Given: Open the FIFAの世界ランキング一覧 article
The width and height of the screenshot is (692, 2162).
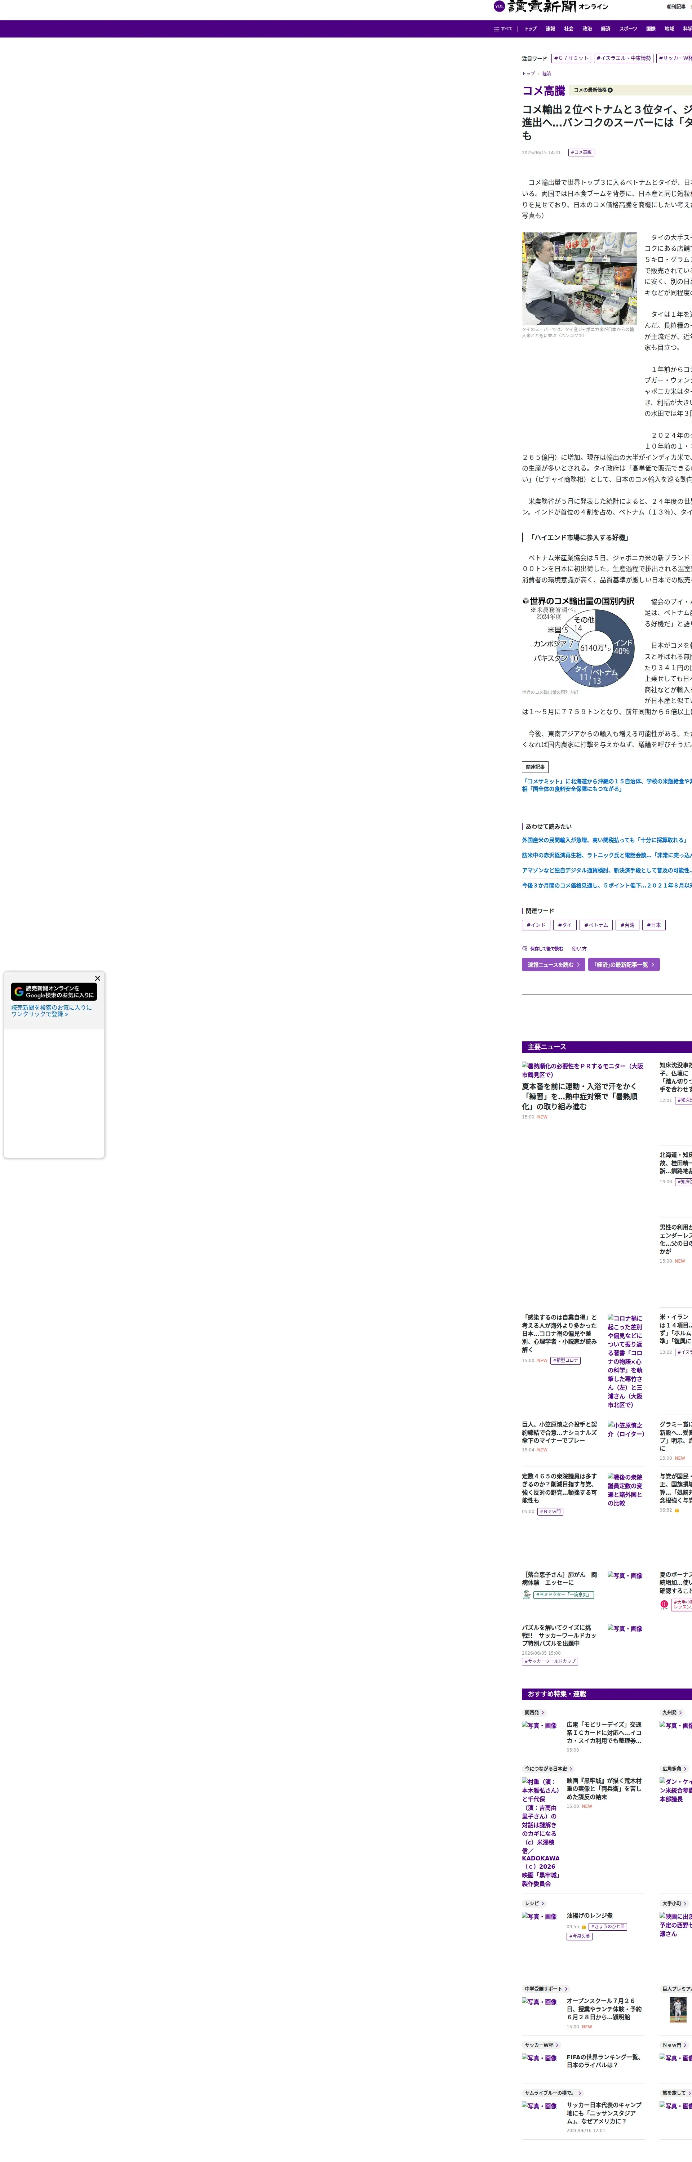Looking at the screenshot, I should tap(604, 2061).
